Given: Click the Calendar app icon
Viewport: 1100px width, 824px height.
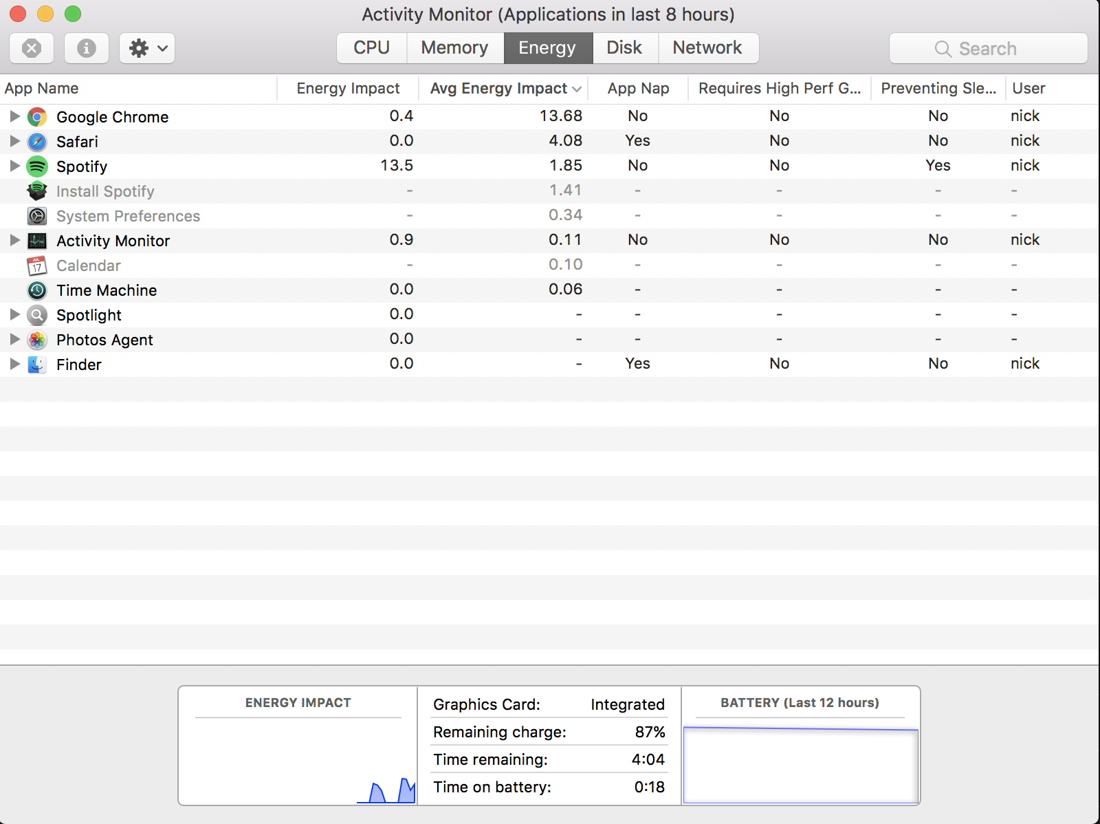Looking at the screenshot, I should click(x=37, y=265).
